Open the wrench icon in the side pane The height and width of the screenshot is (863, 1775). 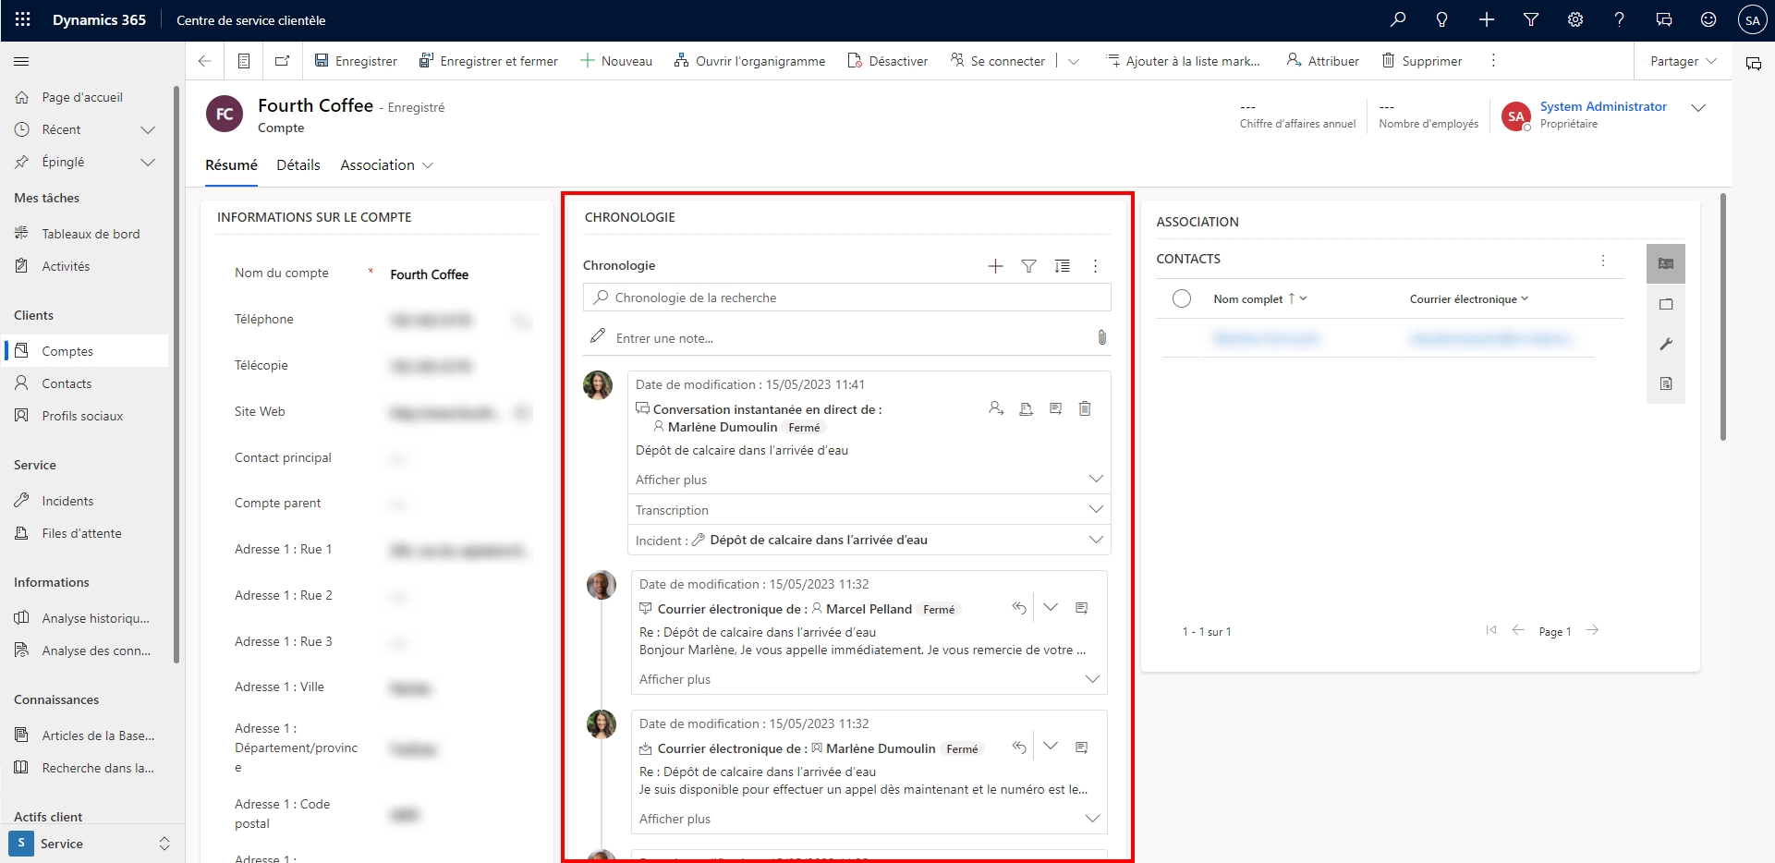click(x=1666, y=344)
